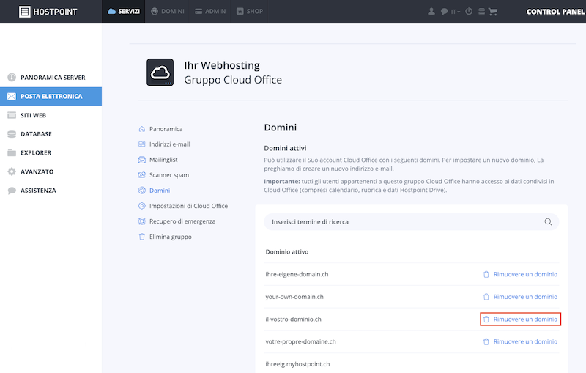This screenshot has height=373, width=586.
Task: Click the Impostazioni gear icon
Action: click(141, 206)
